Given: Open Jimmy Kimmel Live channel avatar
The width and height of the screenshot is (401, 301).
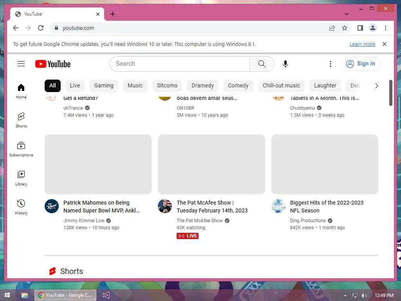Looking at the screenshot, I should coord(52,206).
